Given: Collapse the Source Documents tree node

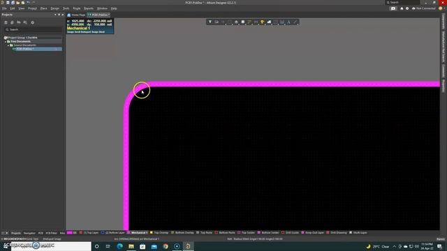Looking at the screenshot, I should click(8, 45).
